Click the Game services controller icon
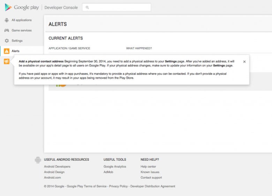 7,30
